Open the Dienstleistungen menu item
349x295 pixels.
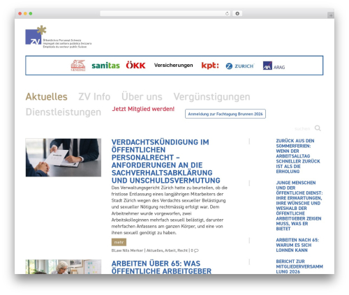[64, 112]
